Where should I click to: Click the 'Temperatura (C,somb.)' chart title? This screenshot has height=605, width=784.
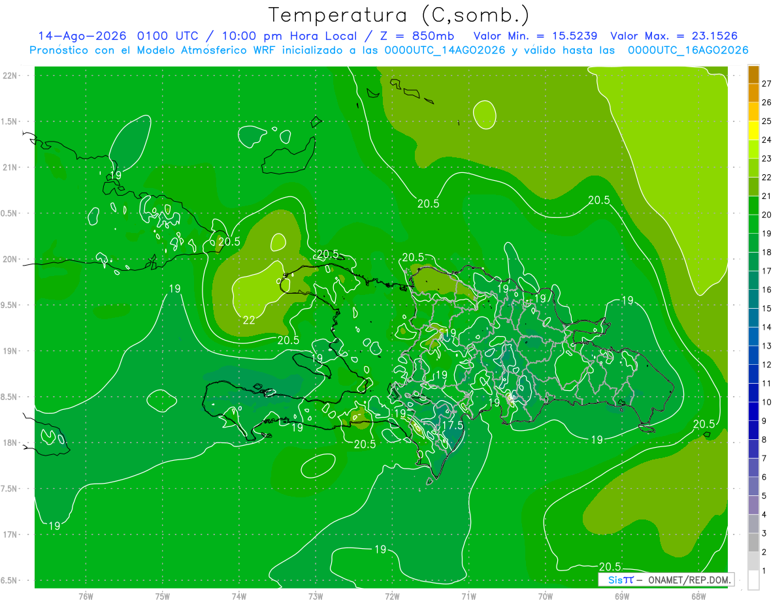(399, 15)
